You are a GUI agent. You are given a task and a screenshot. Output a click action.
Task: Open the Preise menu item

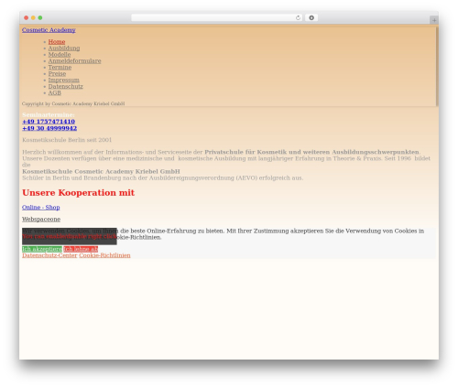(57, 74)
